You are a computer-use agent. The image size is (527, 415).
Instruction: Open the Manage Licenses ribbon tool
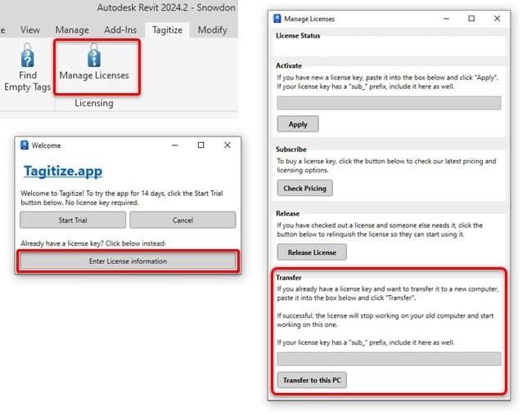(x=94, y=63)
